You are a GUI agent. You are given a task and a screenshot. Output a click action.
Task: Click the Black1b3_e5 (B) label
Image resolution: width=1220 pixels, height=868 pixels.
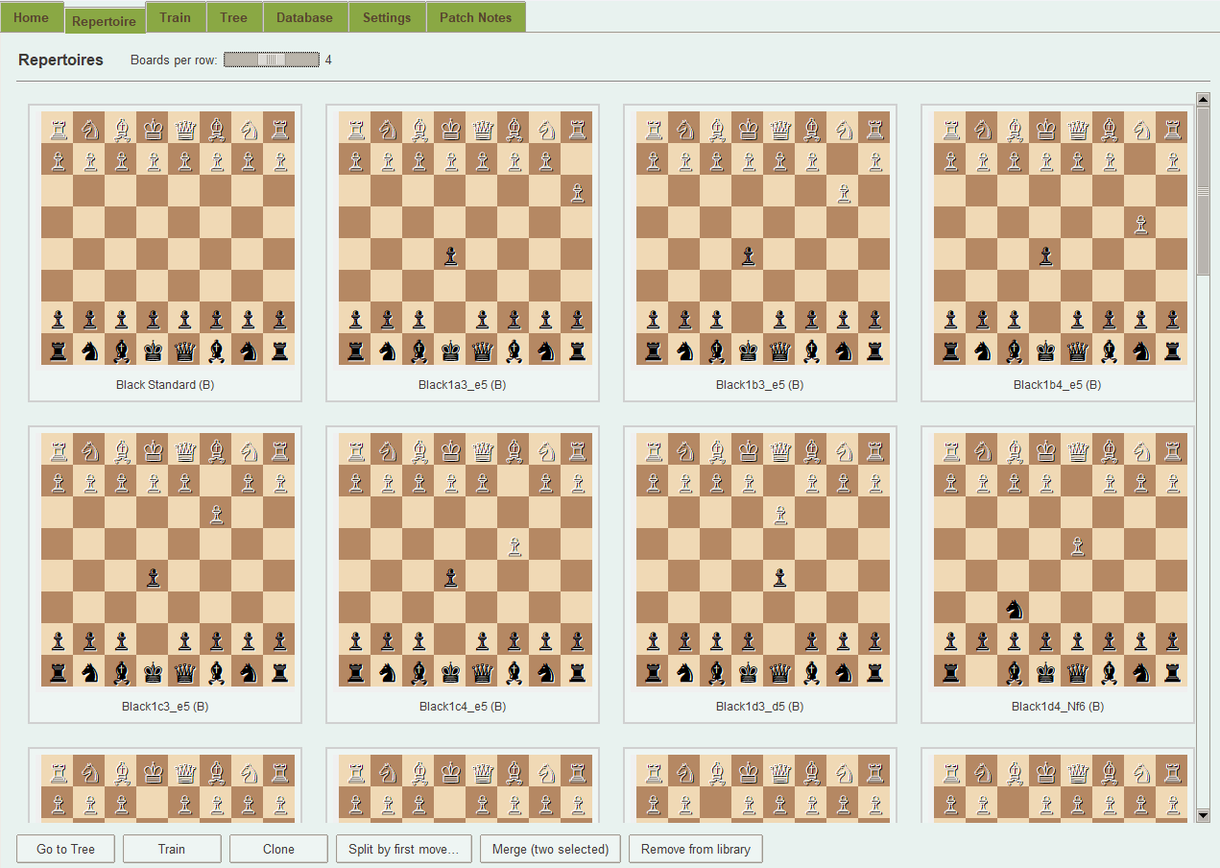pyautogui.click(x=760, y=385)
